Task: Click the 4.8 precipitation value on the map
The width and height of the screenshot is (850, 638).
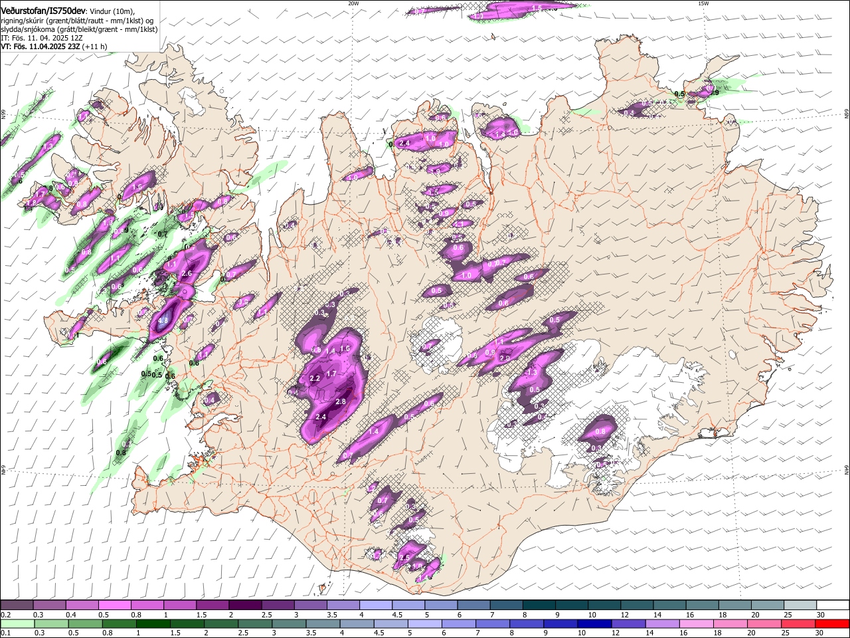Action: click(163, 320)
